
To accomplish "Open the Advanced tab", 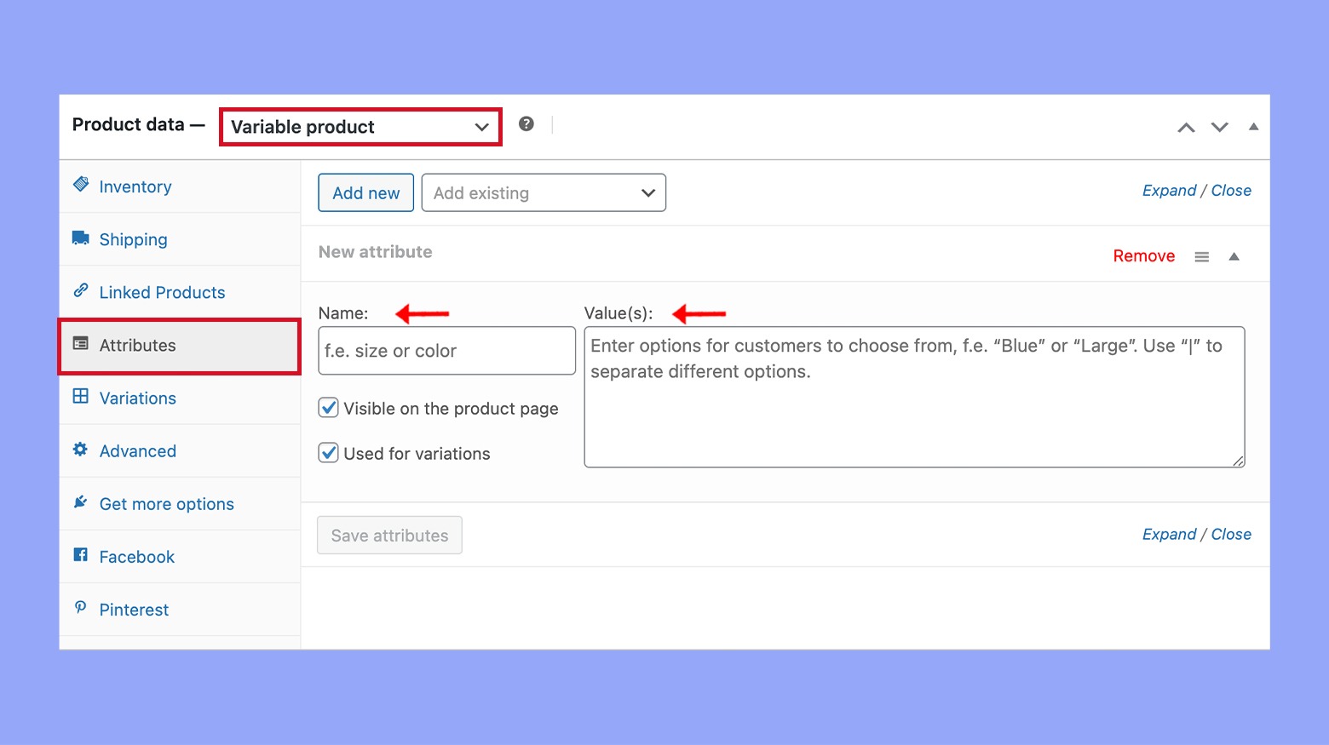I will pos(180,450).
